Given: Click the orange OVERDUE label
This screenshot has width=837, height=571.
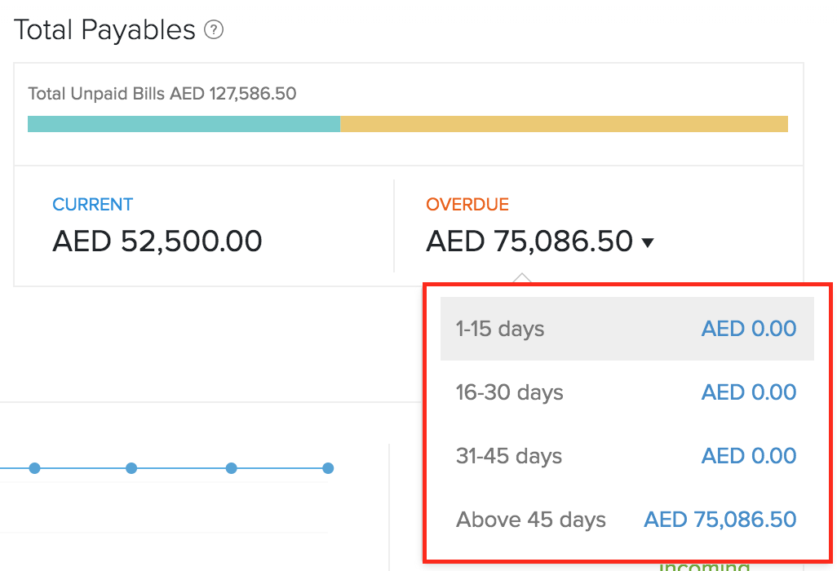Looking at the screenshot, I should click(467, 205).
